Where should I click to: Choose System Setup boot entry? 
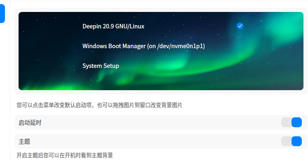101,66
